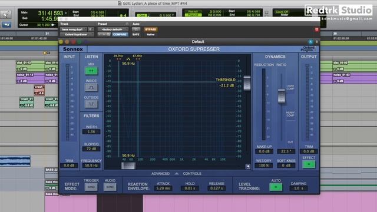Open the main counter format dropdown arrow

[66, 13]
